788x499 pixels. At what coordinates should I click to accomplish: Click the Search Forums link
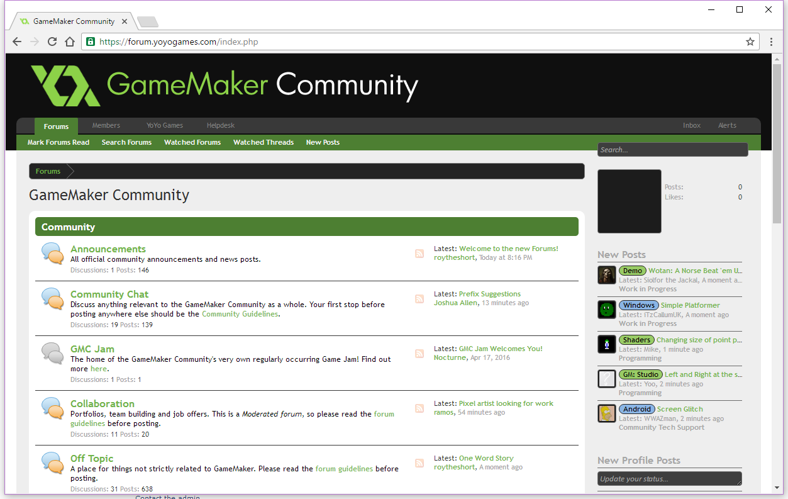126,142
